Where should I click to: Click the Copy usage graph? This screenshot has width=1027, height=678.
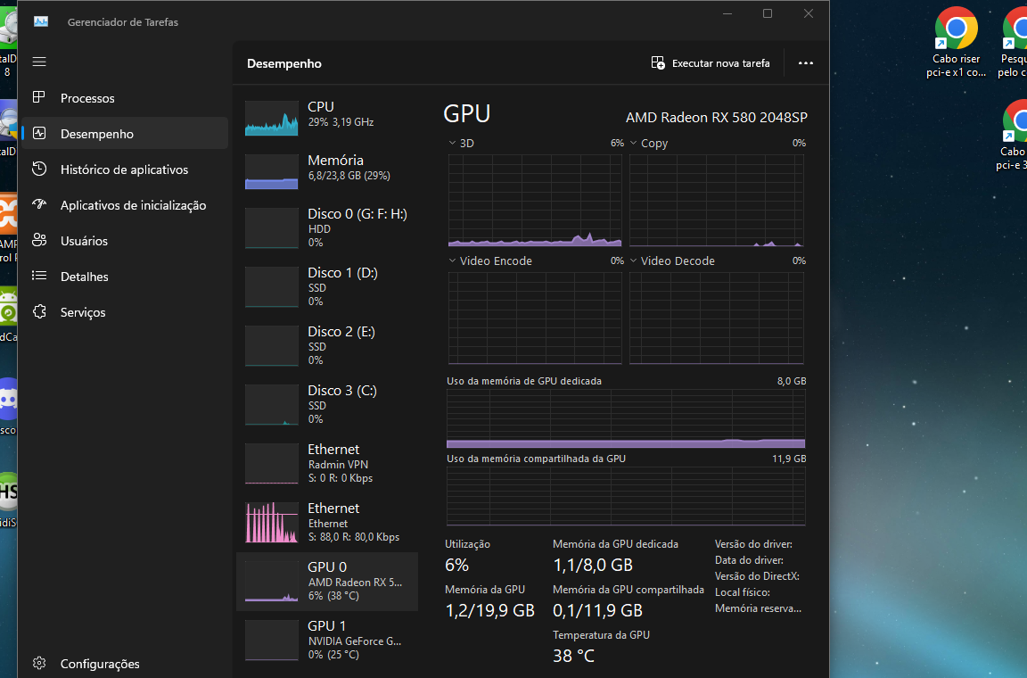coord(717,200)
